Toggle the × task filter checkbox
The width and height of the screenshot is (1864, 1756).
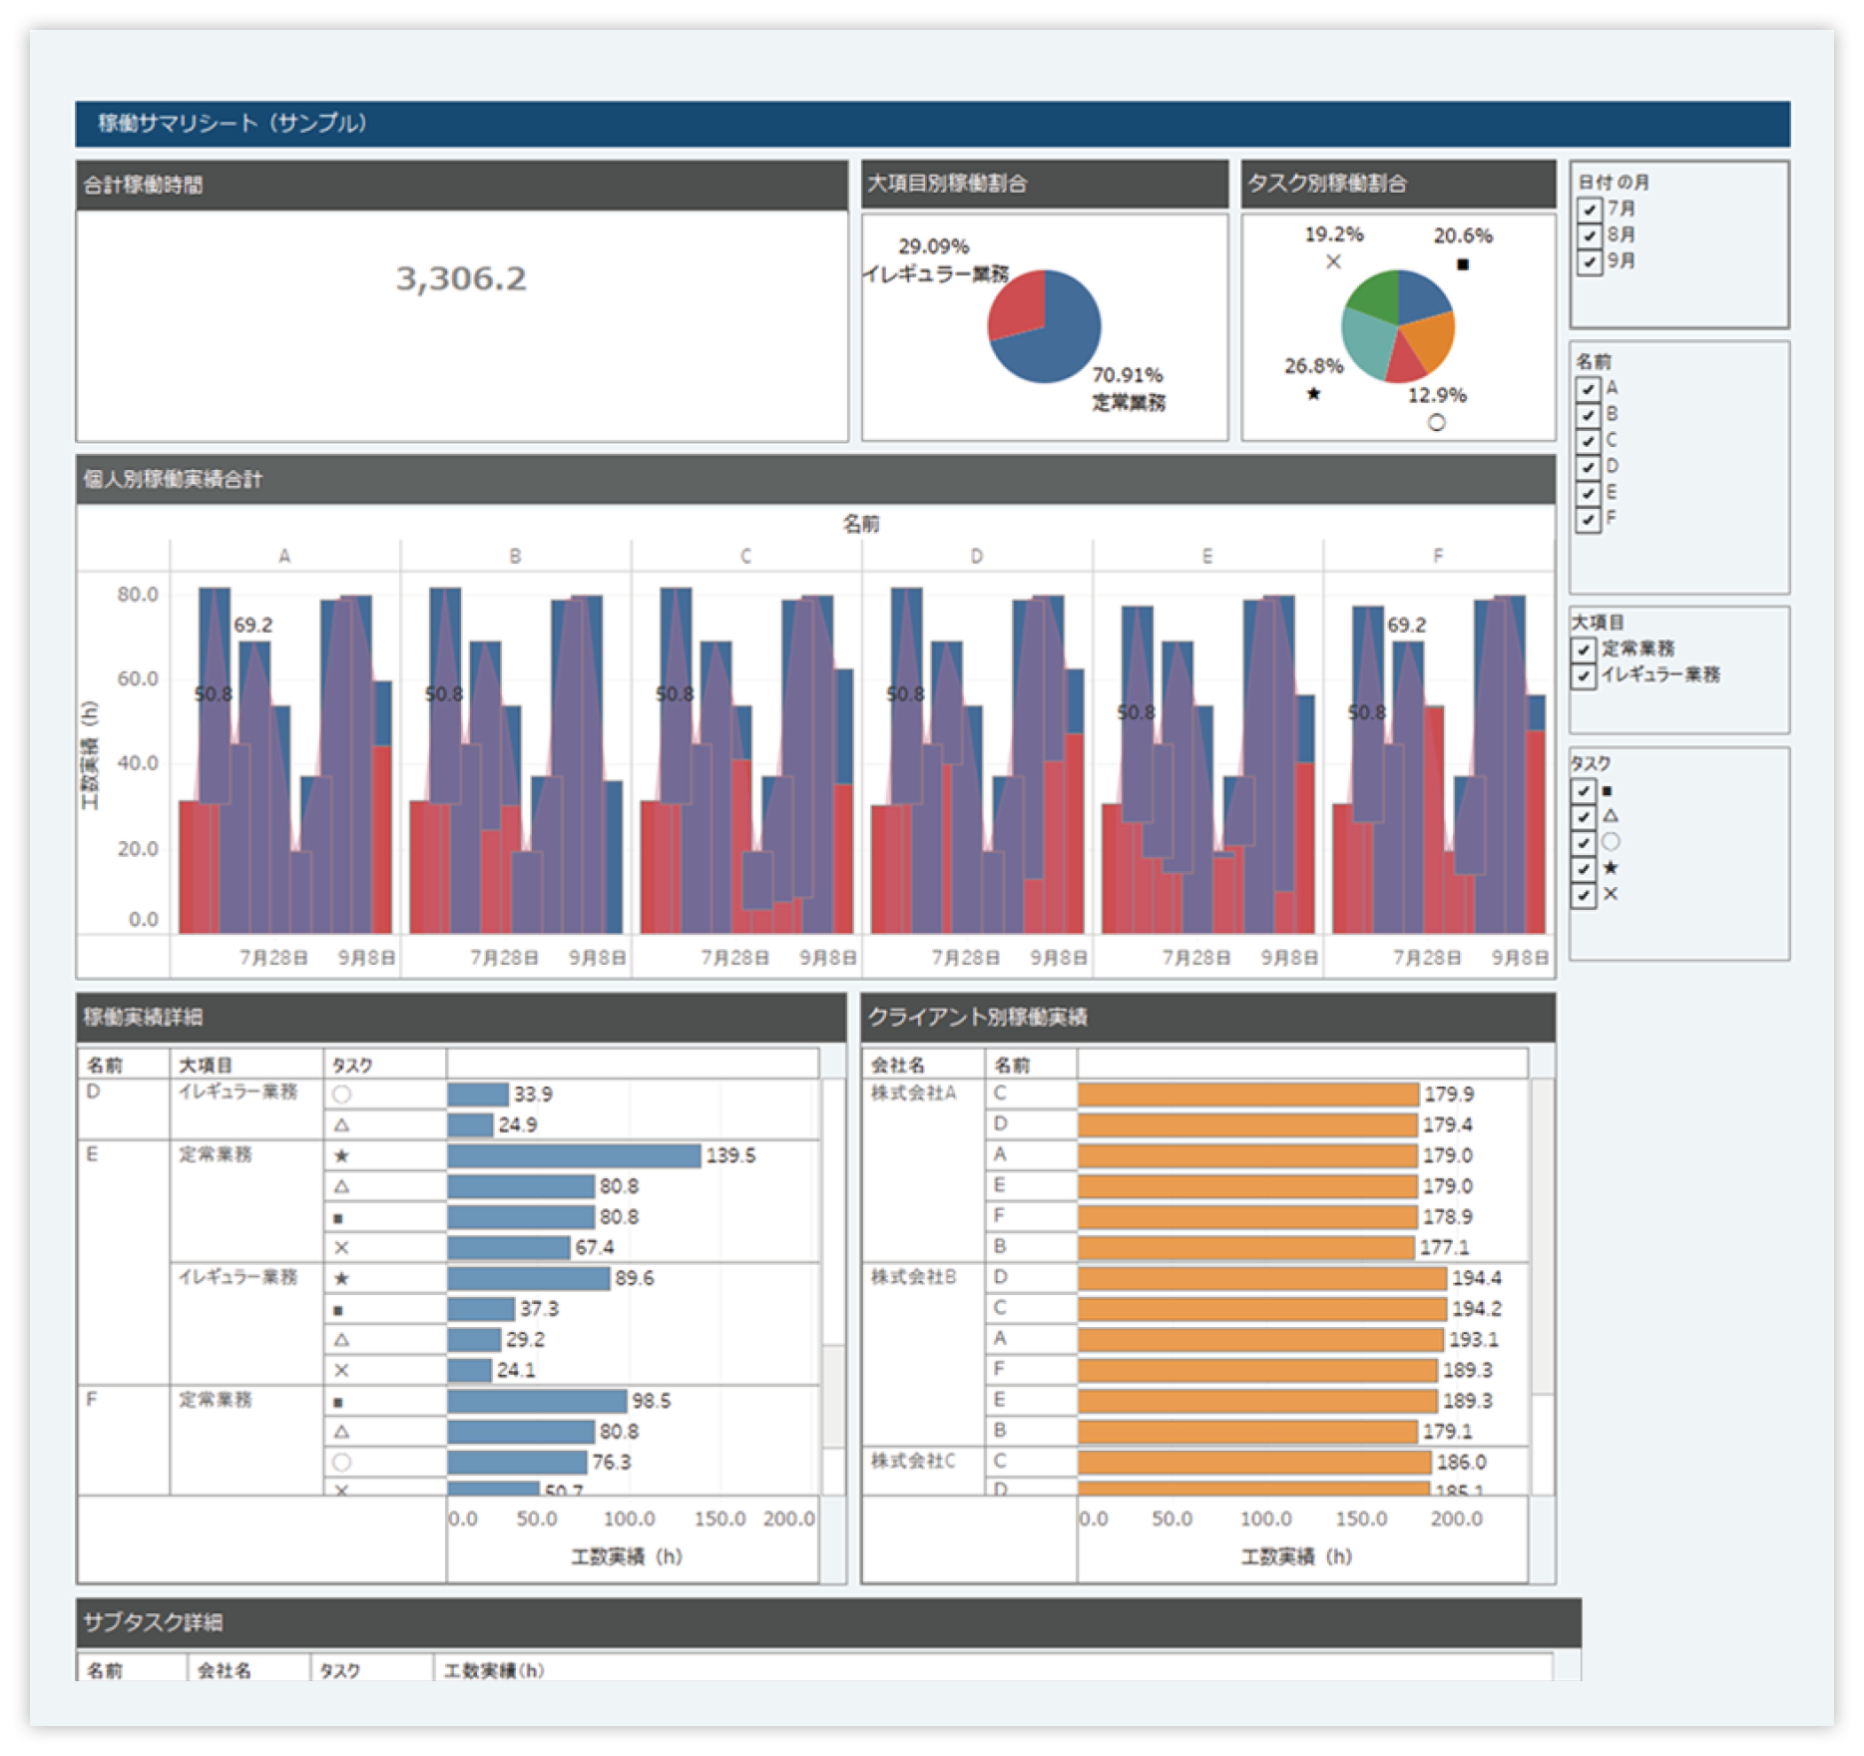point(1584,895)
